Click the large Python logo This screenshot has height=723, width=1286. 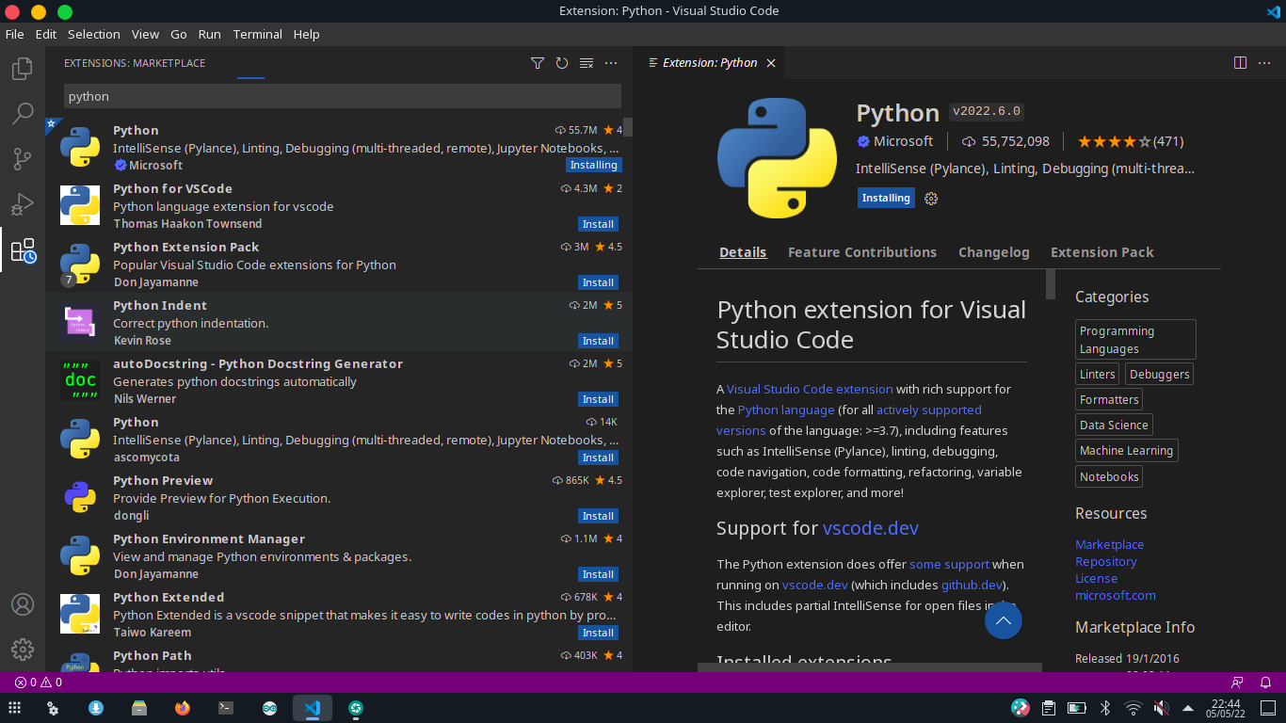point(777,158)
